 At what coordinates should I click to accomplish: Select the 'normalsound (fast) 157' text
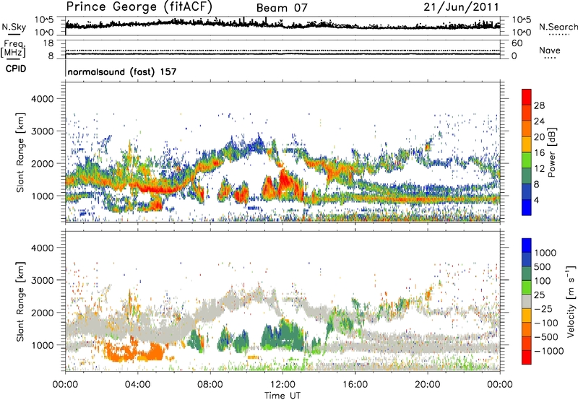[x=122, y=71]
